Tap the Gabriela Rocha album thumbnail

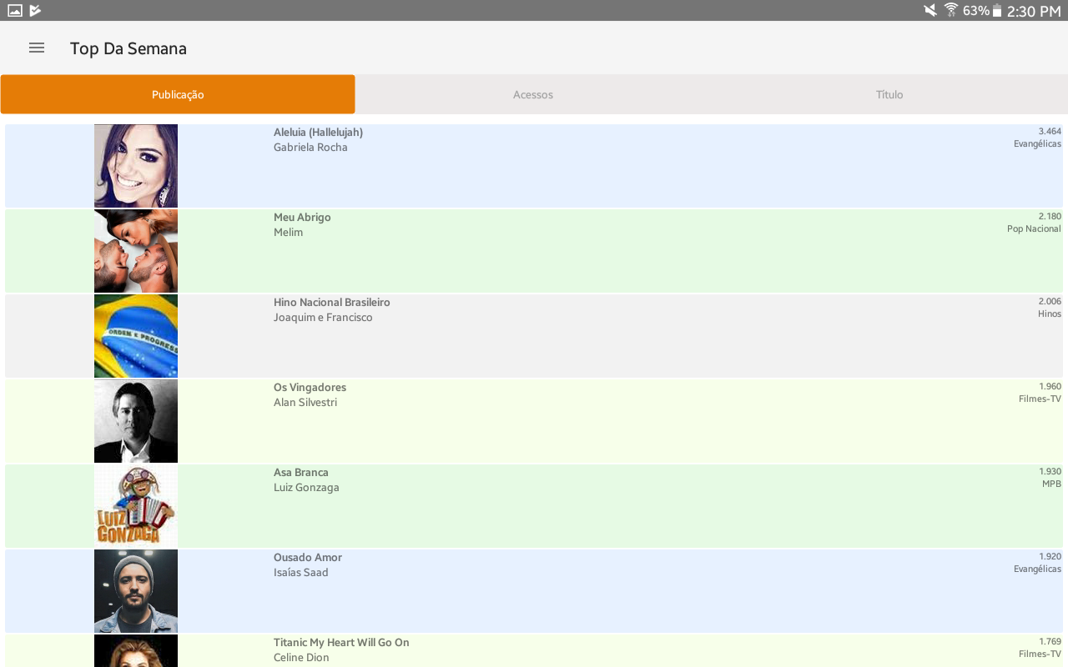pyautogui.click(x=136, y=166)
